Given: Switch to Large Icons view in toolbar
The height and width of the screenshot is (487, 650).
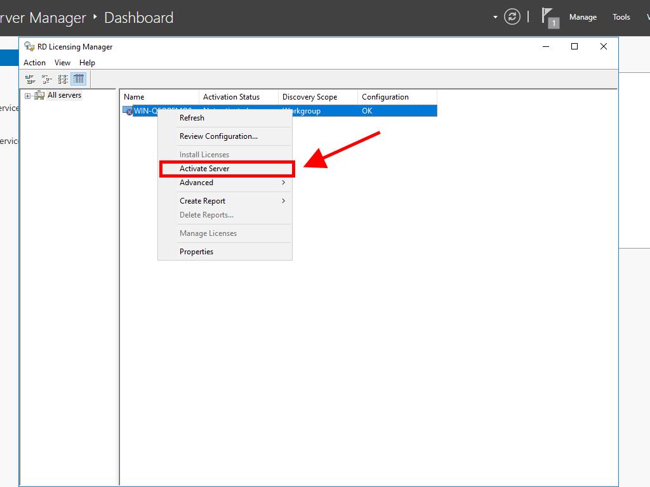Looking at the screenshot, I should pos(30,79).
